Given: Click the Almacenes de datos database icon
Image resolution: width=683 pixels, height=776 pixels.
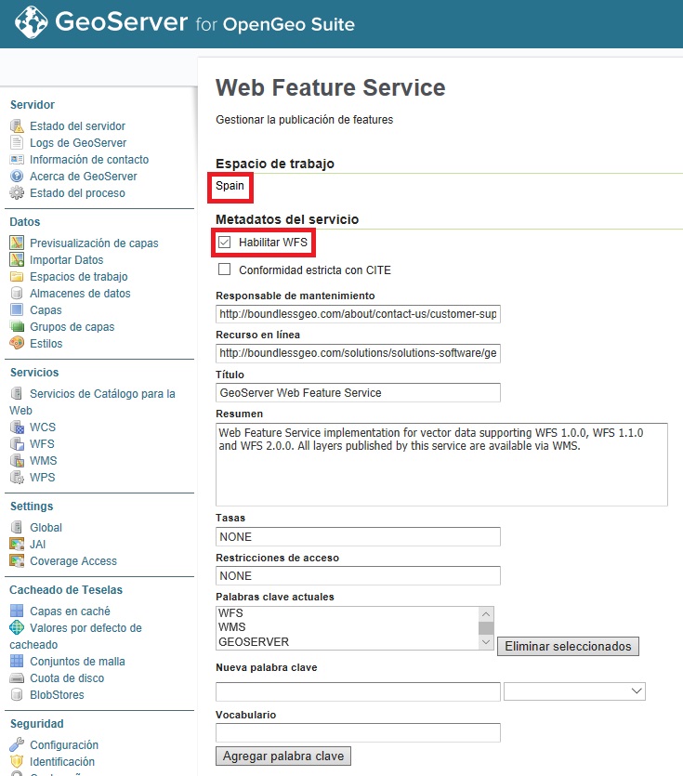Looking at the screenshot, I should coord(17,294).
